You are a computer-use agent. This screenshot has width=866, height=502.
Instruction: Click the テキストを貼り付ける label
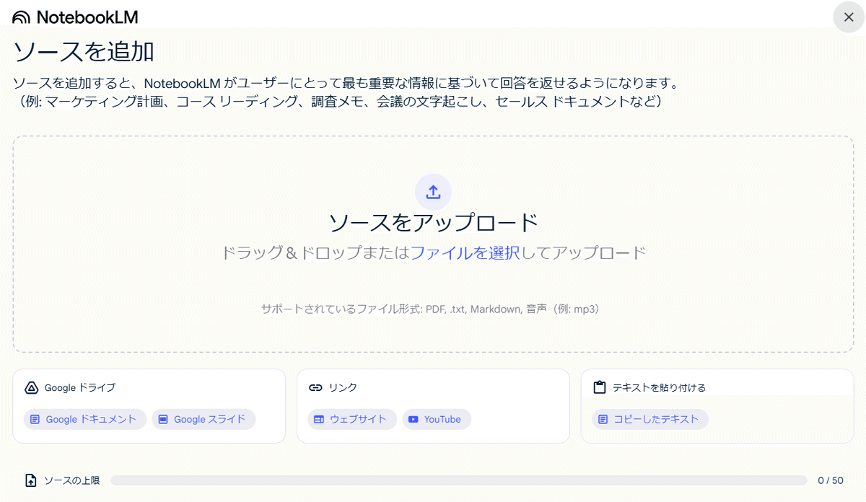pos(659,387)
